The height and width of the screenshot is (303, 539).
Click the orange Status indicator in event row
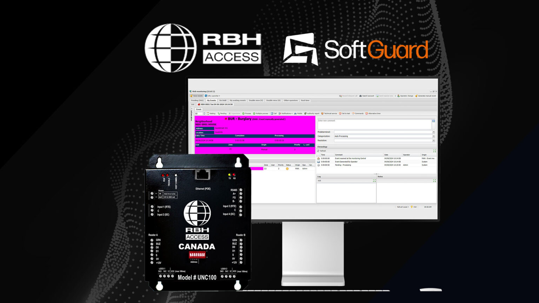click(287, 169)
